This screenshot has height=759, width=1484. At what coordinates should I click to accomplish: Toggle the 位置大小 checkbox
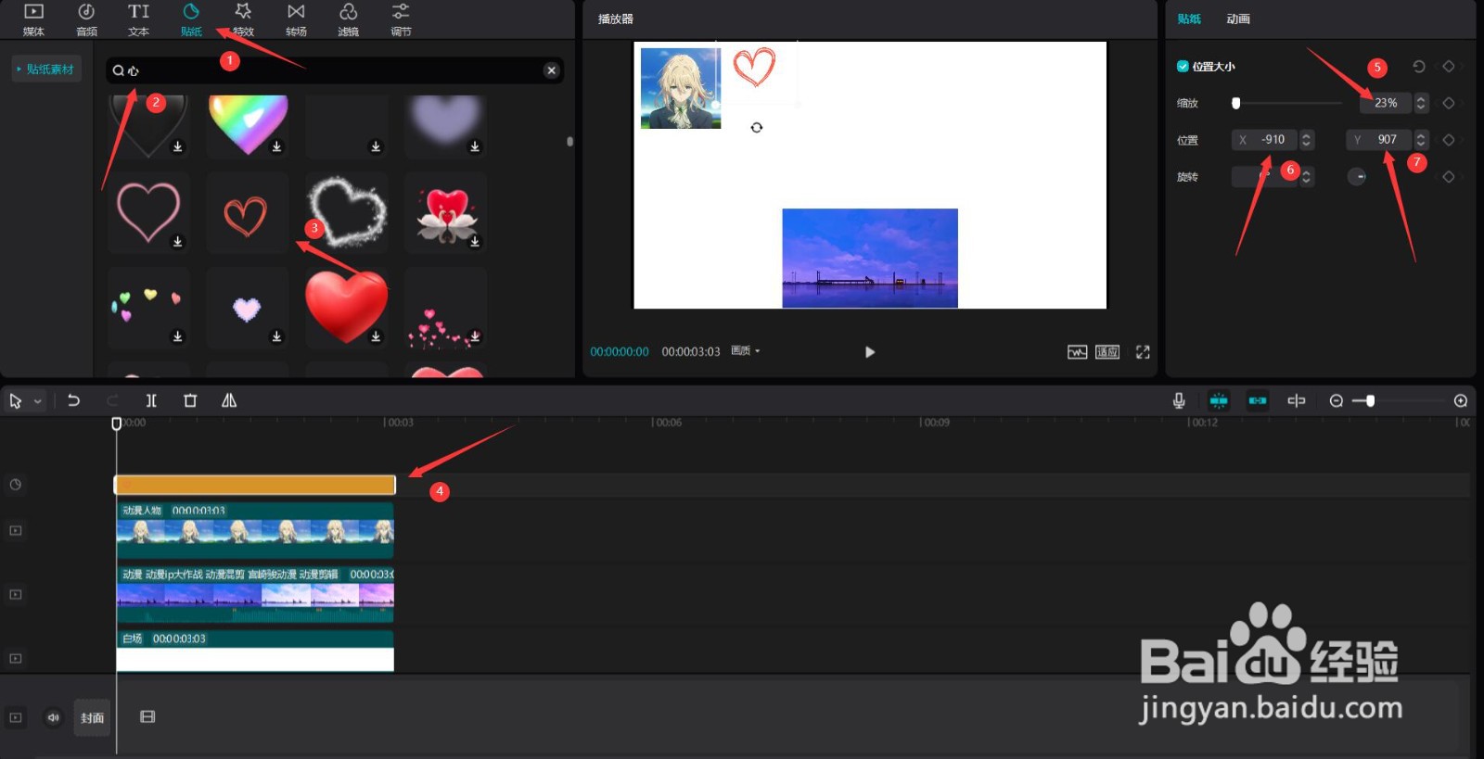pos(1183,67)
